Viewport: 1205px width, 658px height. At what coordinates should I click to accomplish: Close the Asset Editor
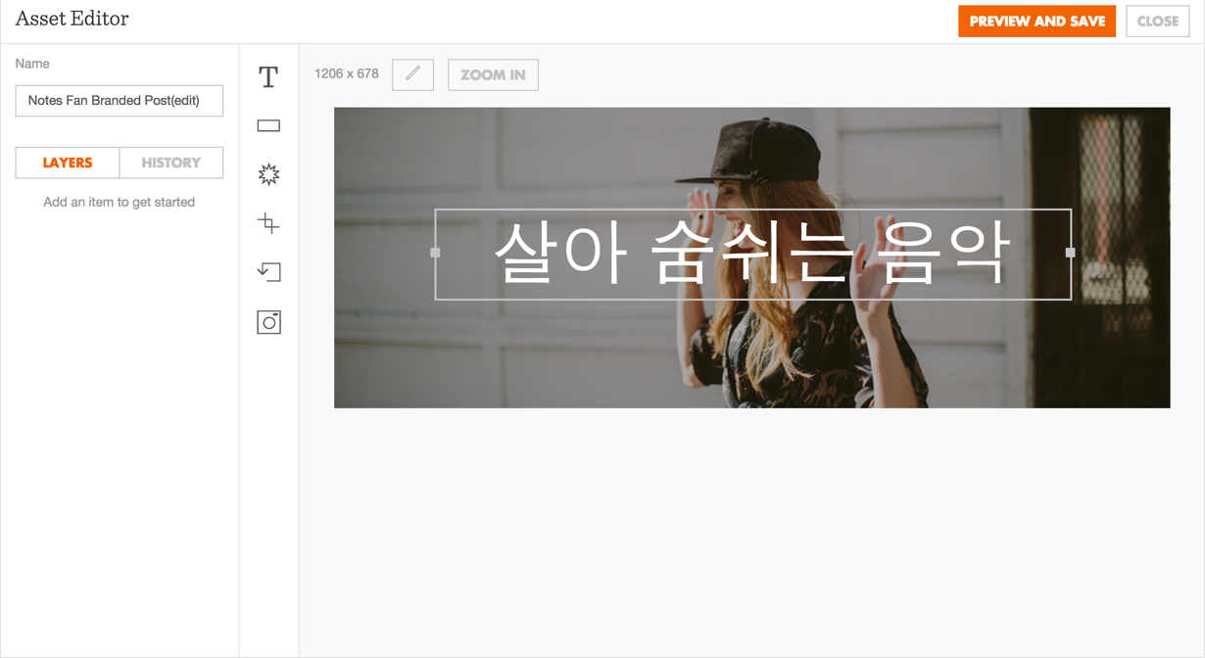1158,22
